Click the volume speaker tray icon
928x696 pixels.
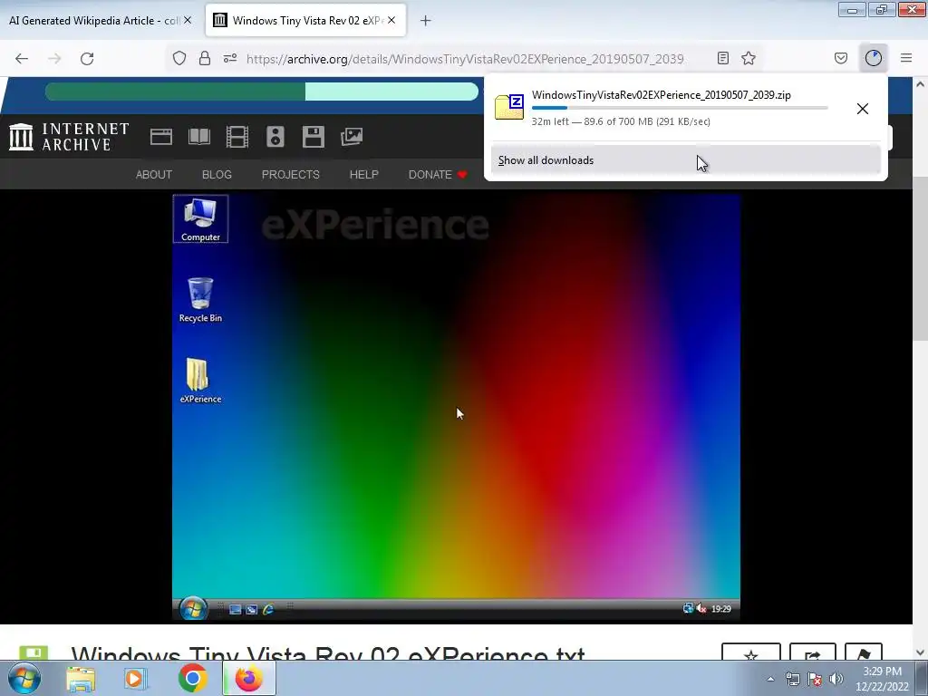click(836, 679)
